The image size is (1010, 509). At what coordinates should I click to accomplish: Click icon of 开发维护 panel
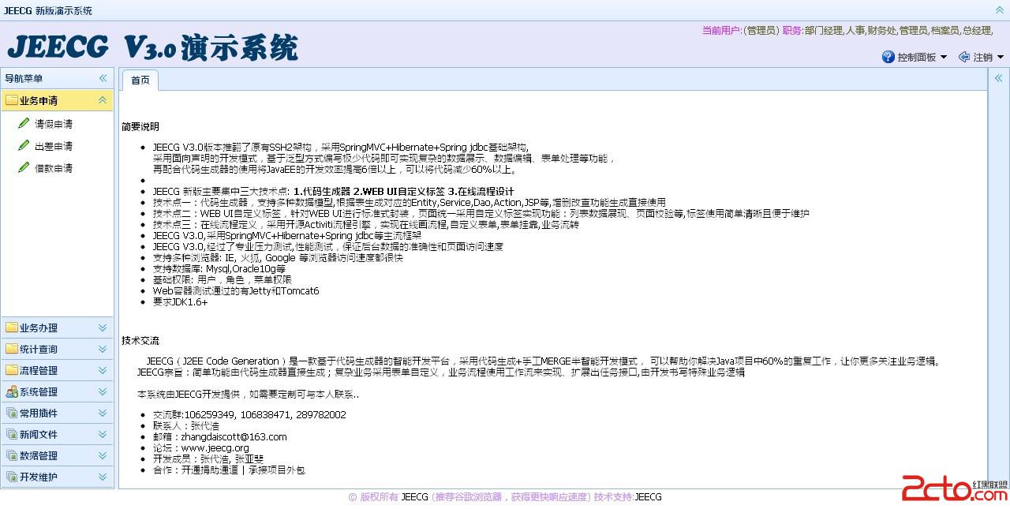coord(11,477)
